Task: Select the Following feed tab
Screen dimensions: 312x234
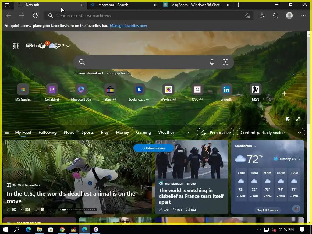Action: (47, 132)
